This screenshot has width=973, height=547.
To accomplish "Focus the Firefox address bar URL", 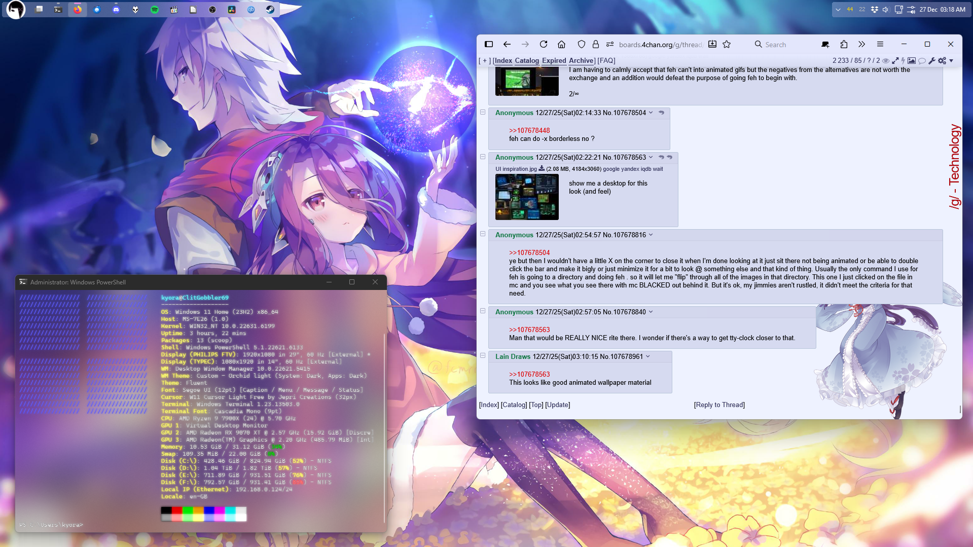I will (x=661, y=45).
